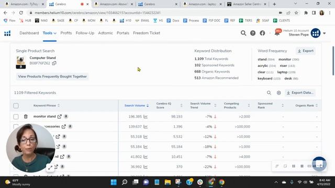The width and height of the screenshot is (335, 188).
Task: Expand the webcam video bubble
Action: (x=50, y=168)
